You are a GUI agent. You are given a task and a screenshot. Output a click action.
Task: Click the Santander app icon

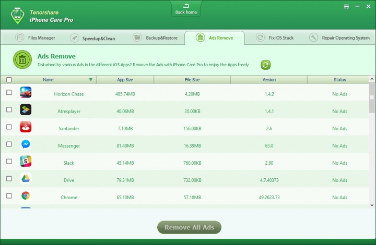(x=26, y=127)
